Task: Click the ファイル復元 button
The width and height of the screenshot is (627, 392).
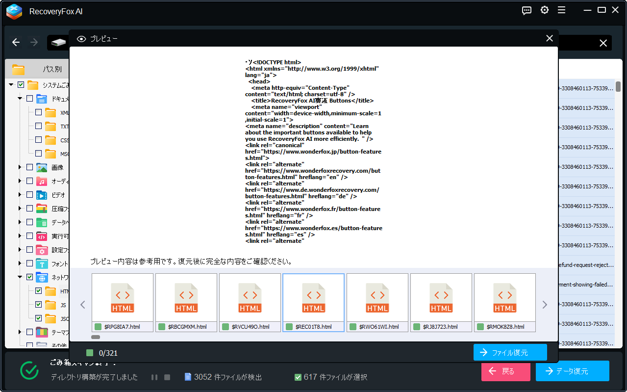Action: coord(510,352)
